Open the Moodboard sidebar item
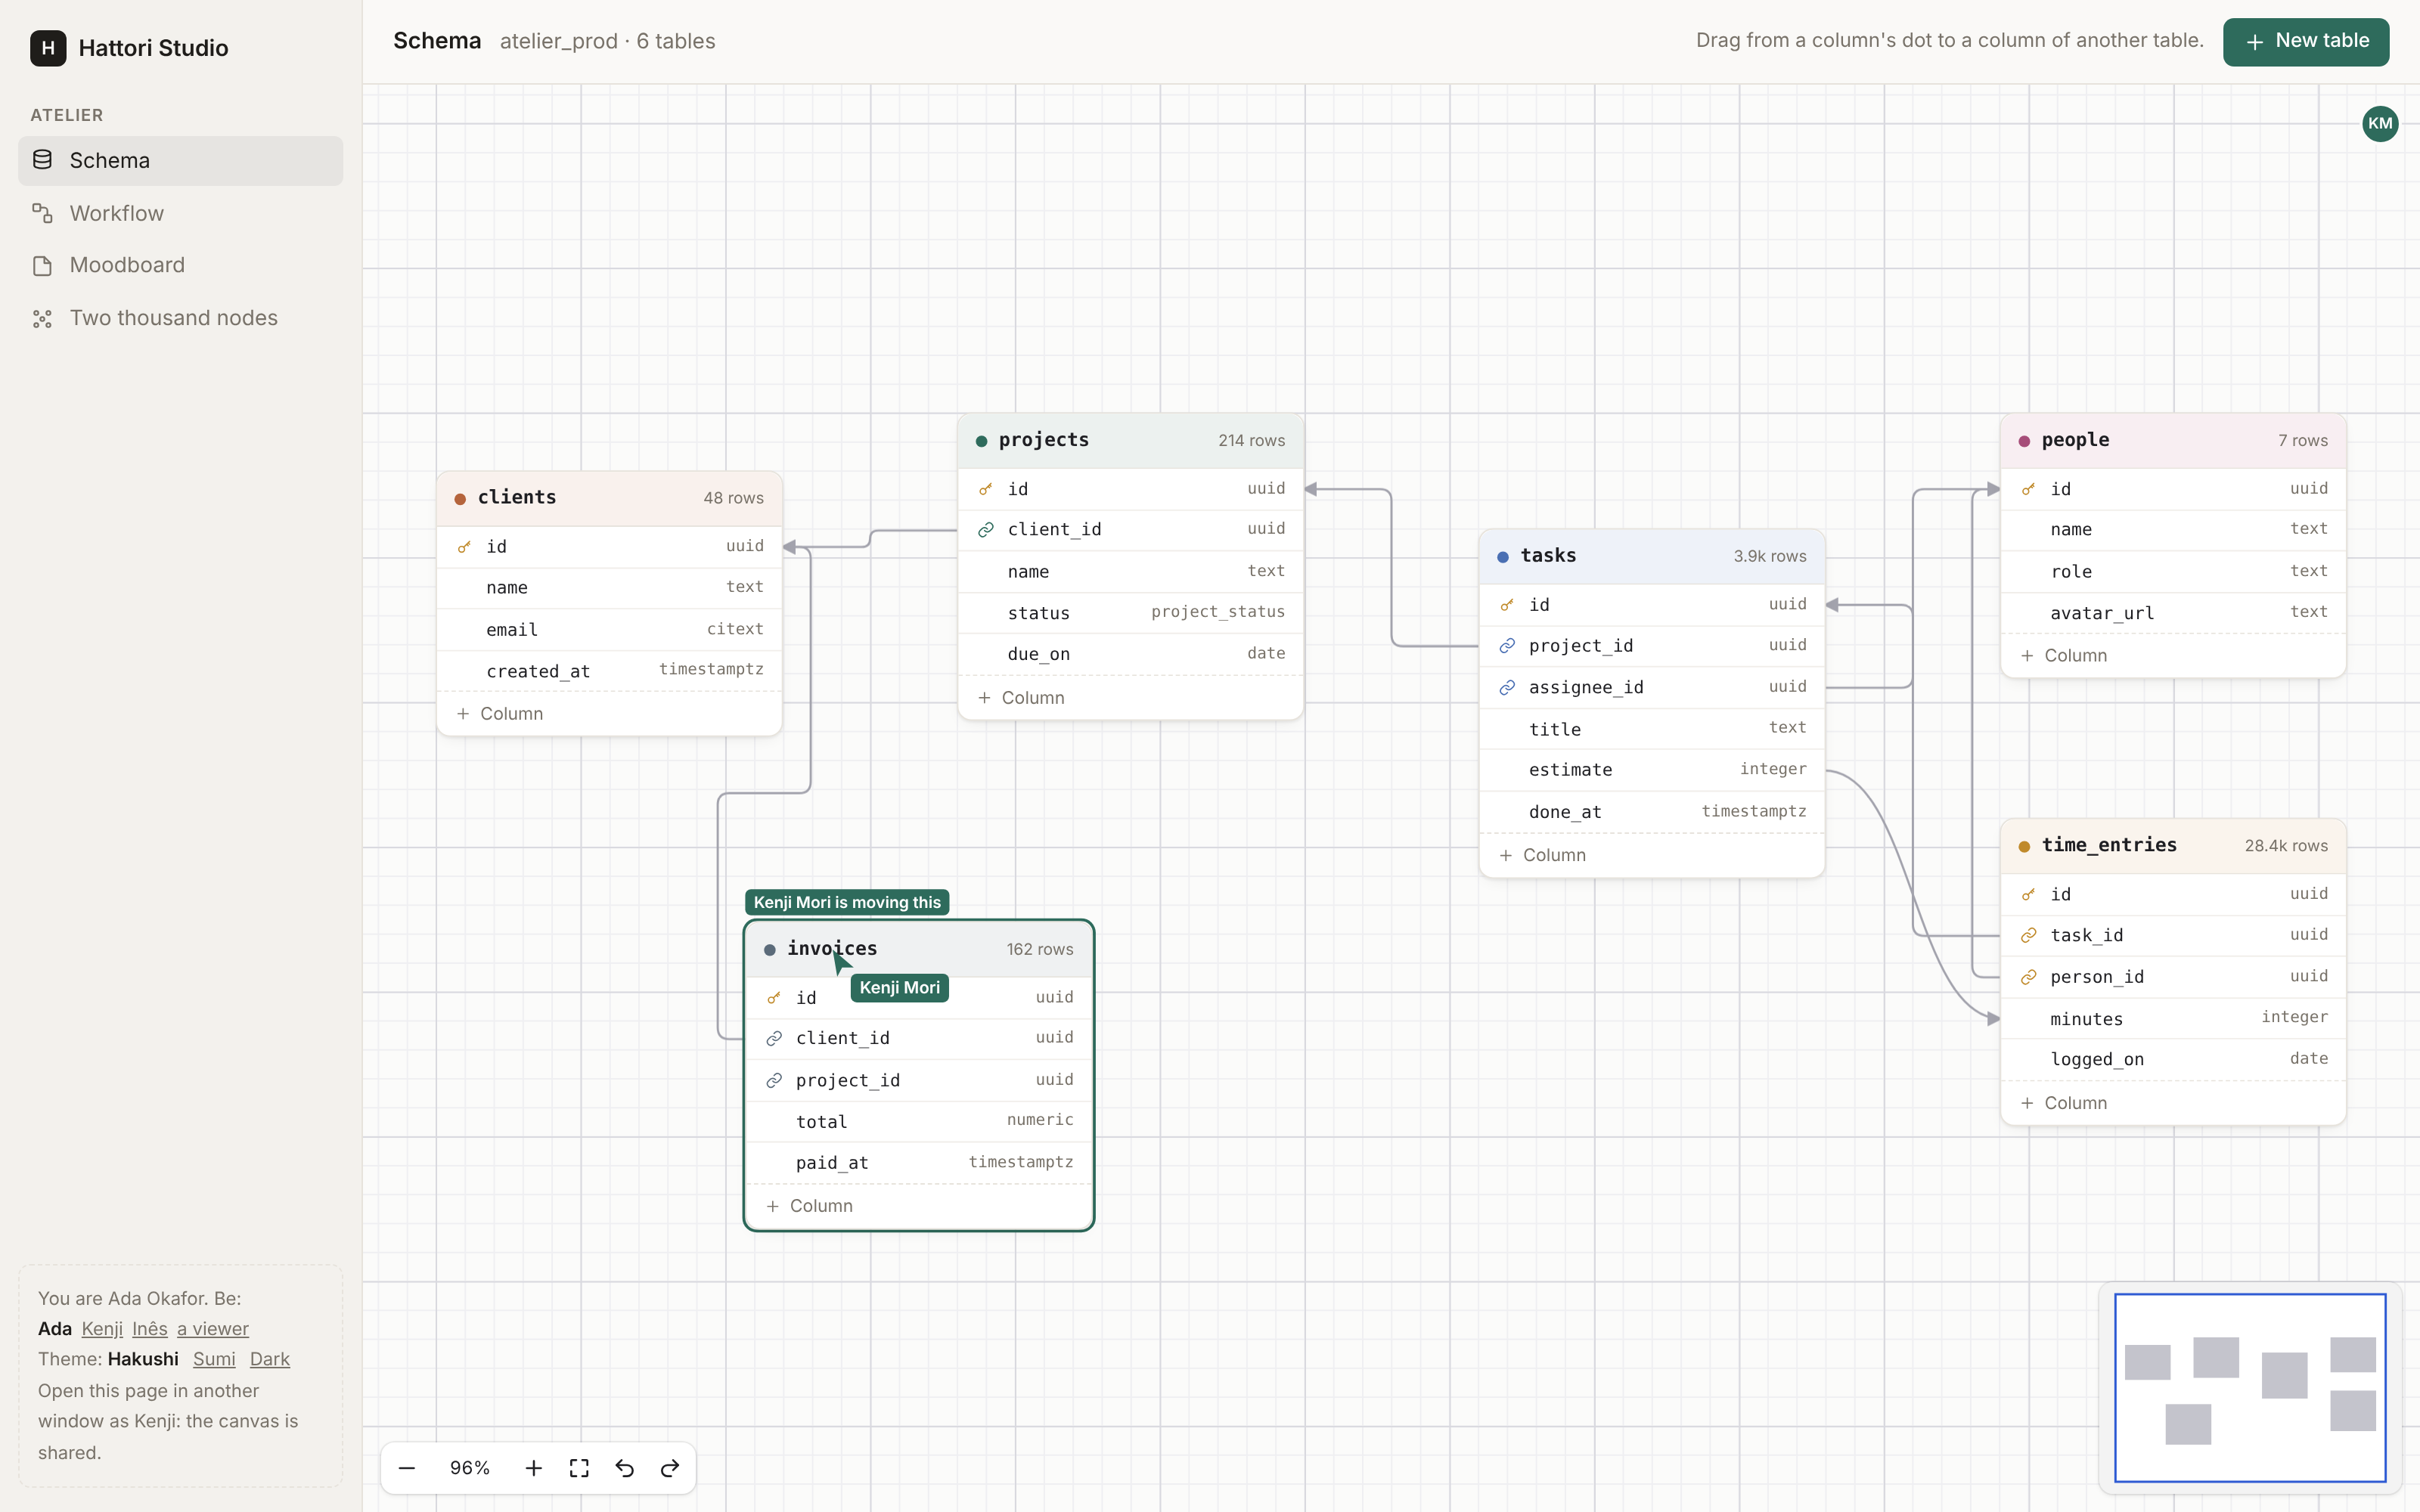Screen dimensions: 2420x1512 (x=180, y=265)
